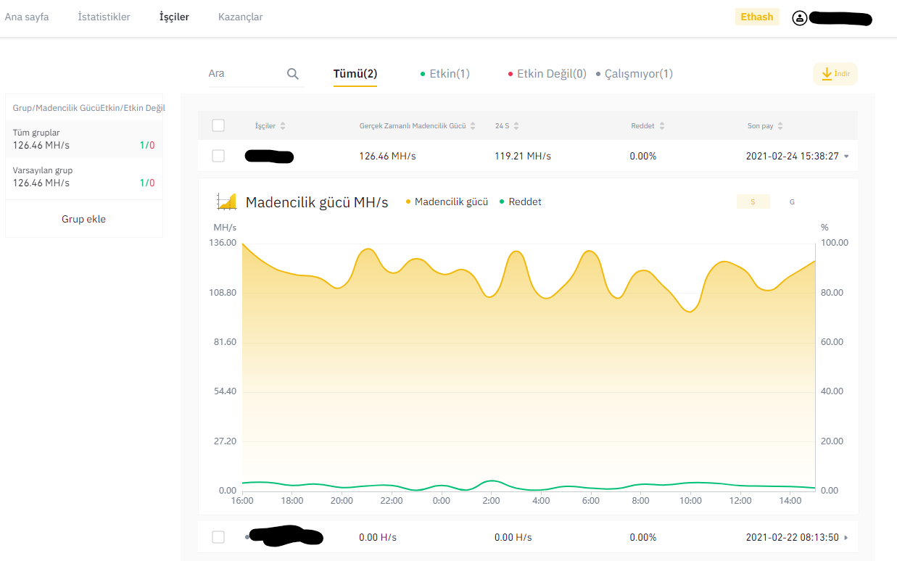Select the Çalışmıyor(1) tab
Screen dimensions: 897x561
point(634,73)
